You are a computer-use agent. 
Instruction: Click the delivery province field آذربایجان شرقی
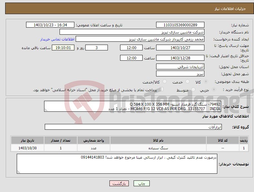click(x=180, y=66)
